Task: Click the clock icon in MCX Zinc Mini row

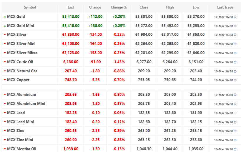Action: click(235, 140)
